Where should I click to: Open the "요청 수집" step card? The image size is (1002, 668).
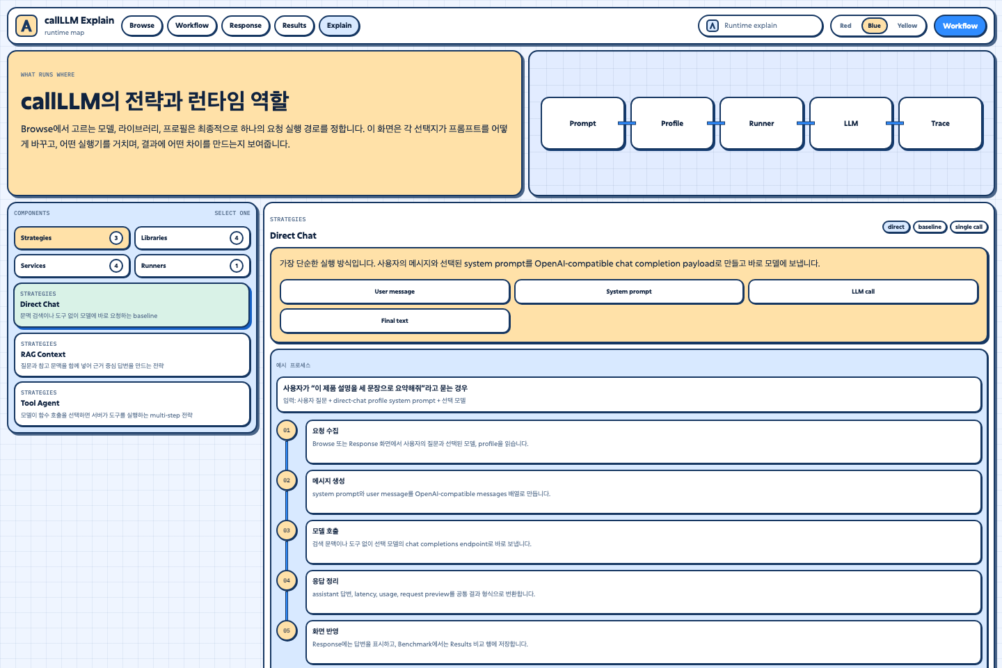tap(644, 442)
